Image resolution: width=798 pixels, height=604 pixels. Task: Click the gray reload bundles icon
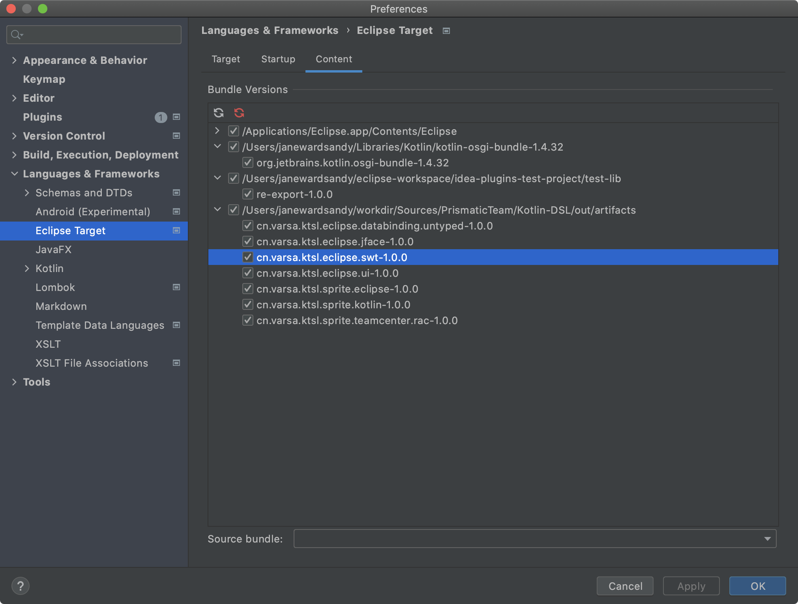coord(219,113)
